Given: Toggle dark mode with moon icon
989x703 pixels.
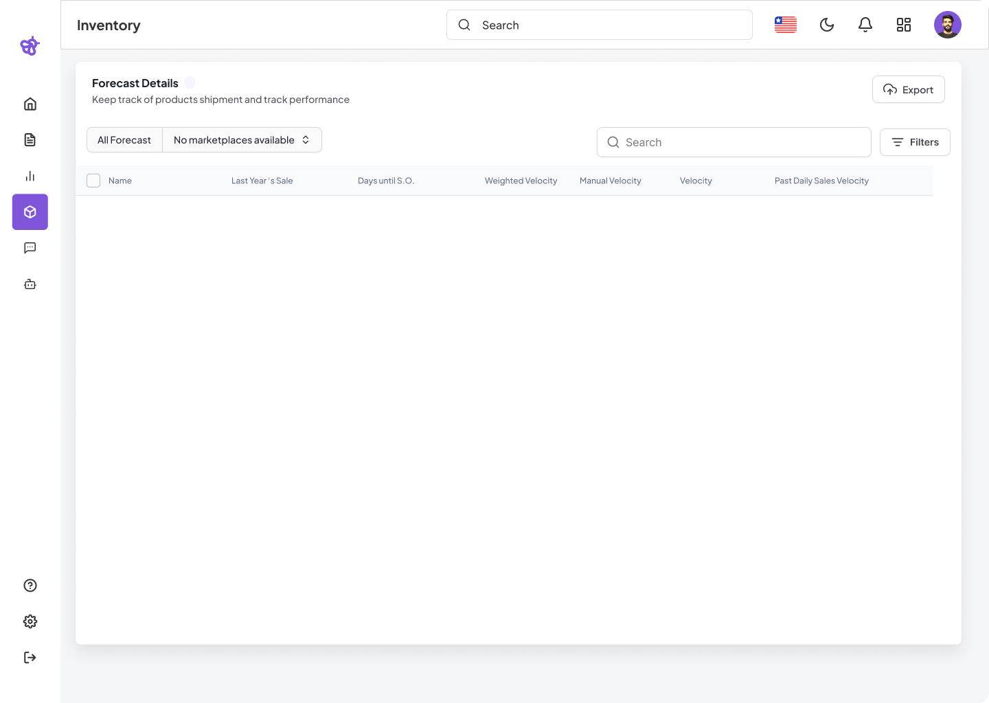Looking at the screenshot, I should point(827,25).
